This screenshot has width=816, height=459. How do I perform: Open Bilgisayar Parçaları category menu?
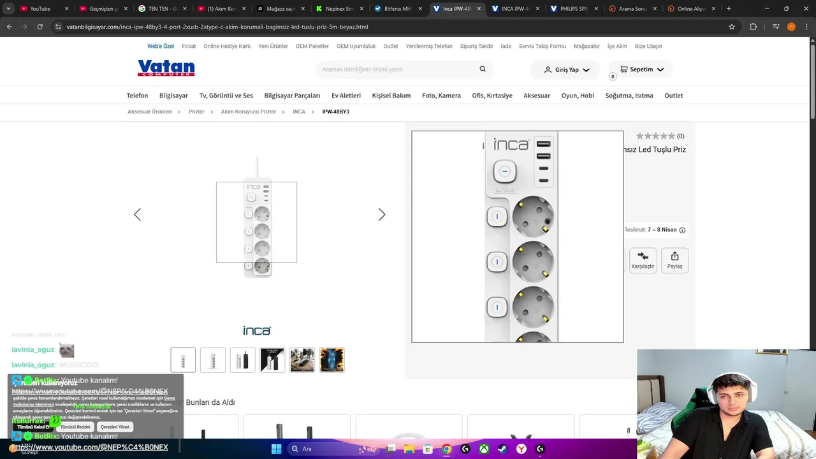[x=292, y=96]
